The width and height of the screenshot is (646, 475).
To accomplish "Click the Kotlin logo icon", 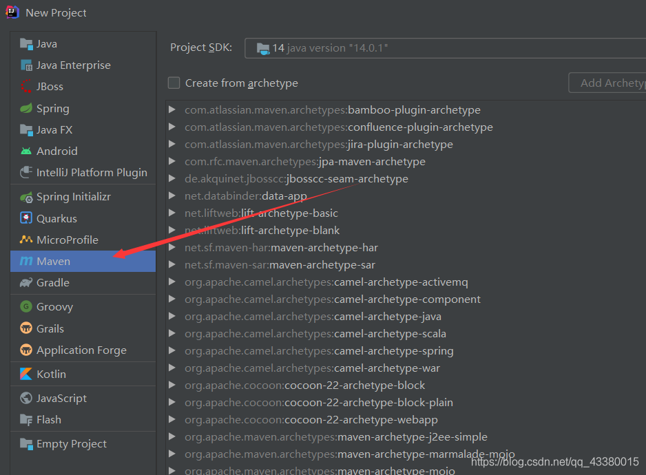I will 26,374.
